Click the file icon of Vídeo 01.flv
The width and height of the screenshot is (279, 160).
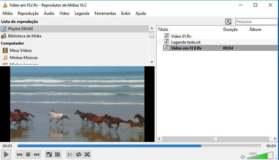167,36
